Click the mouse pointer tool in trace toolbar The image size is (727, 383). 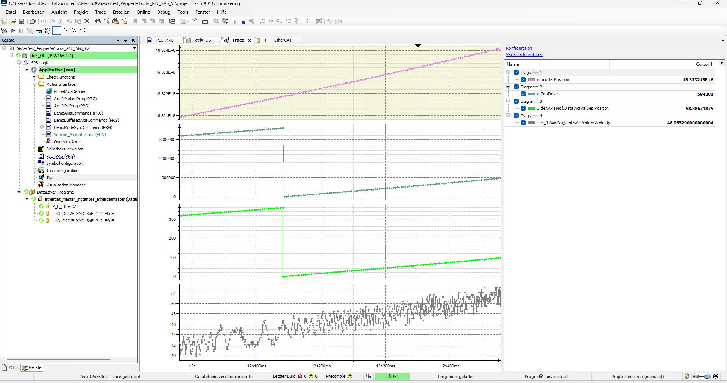pos(66,31)
